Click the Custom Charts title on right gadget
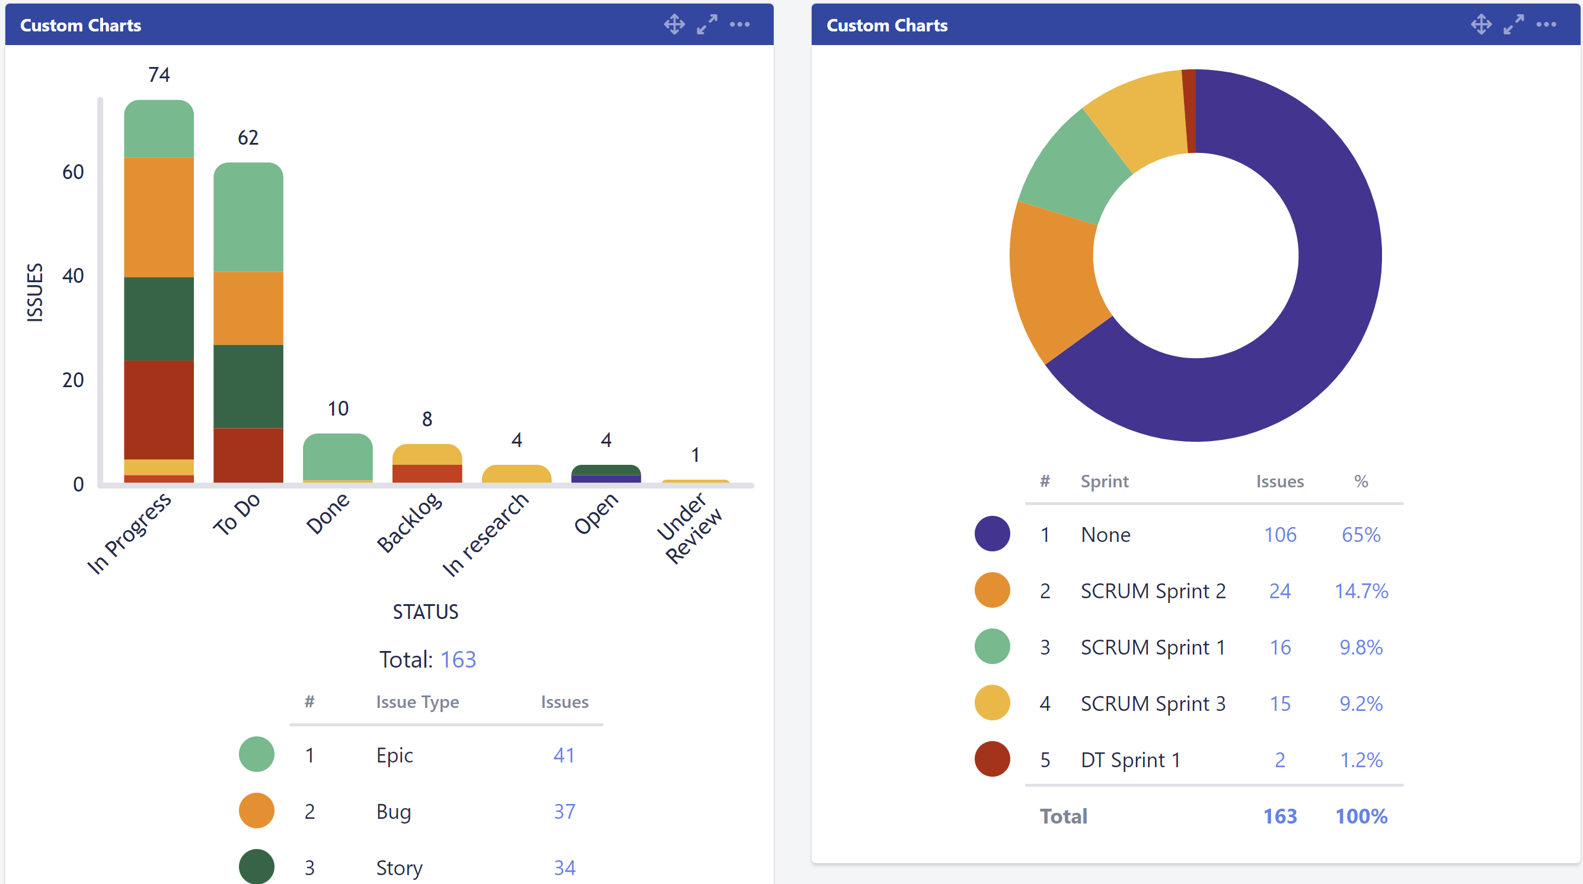 (x=887, y=25)
